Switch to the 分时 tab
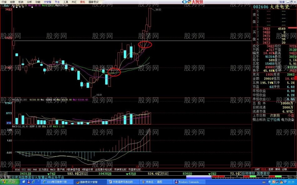The image size is (297, 185). click(257, 169)
